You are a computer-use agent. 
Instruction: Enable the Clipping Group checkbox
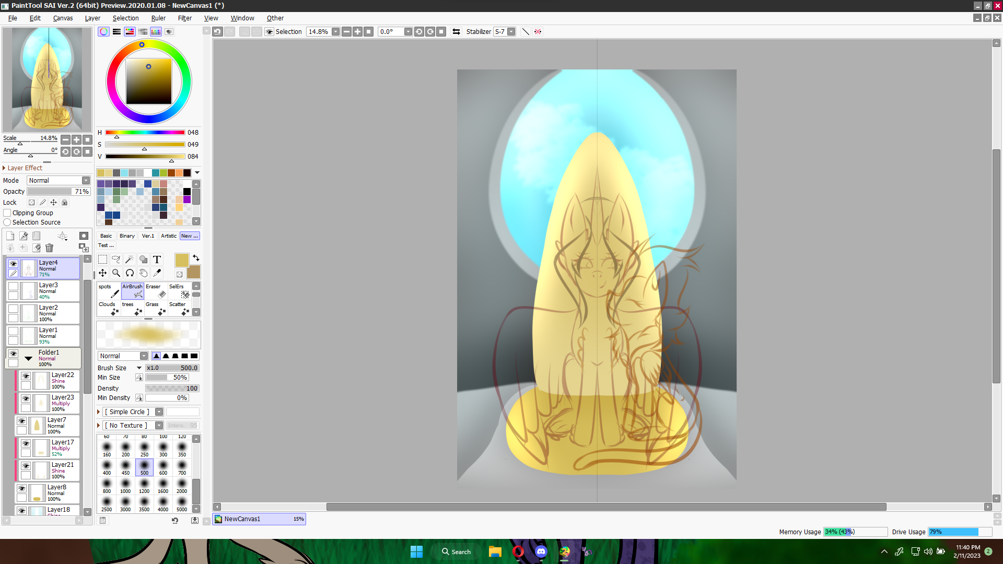(x=7, y=213)
